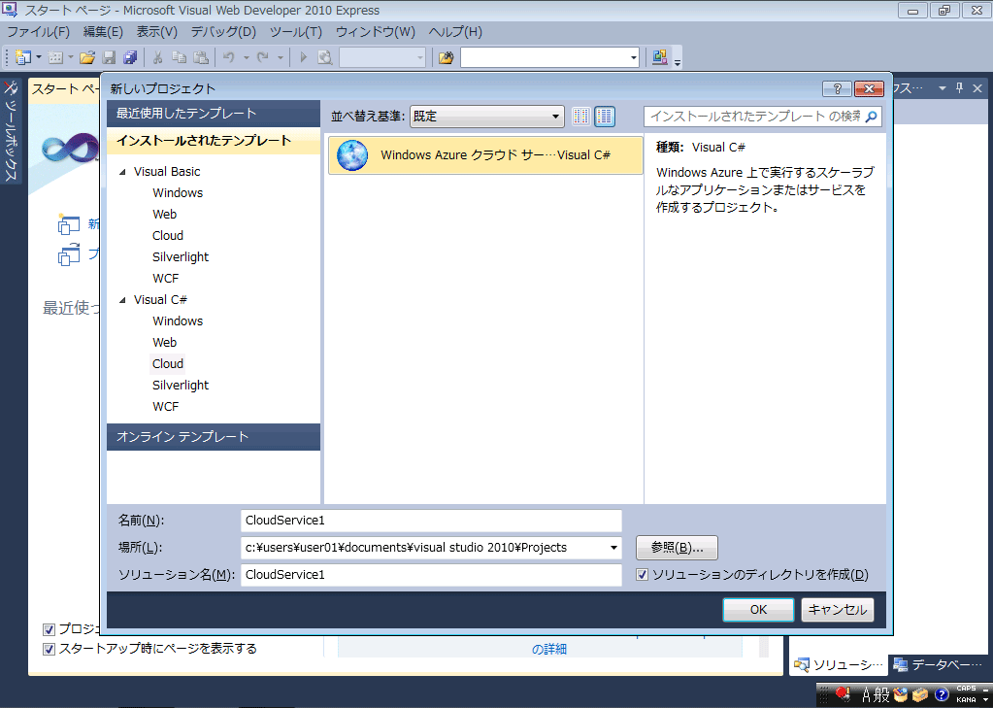
Task: Switch templates to medium list view
Action: (x=605, y=116)
